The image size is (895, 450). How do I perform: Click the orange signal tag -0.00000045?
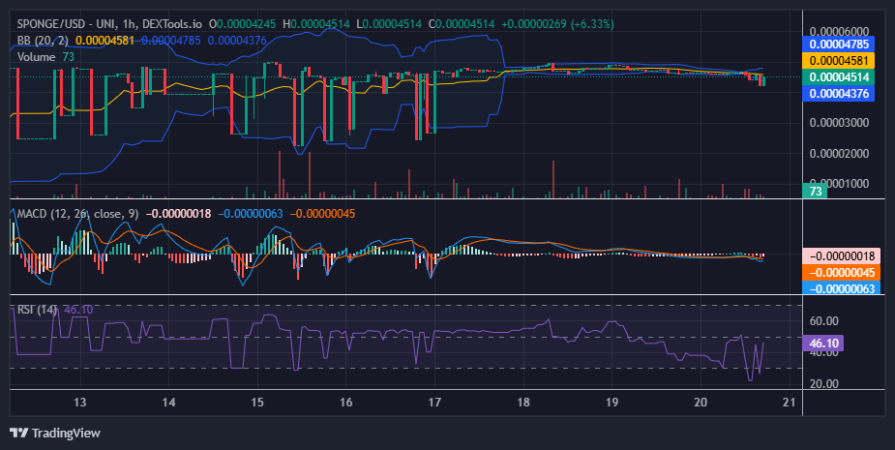pyautogui.click(x=842, y=272)
